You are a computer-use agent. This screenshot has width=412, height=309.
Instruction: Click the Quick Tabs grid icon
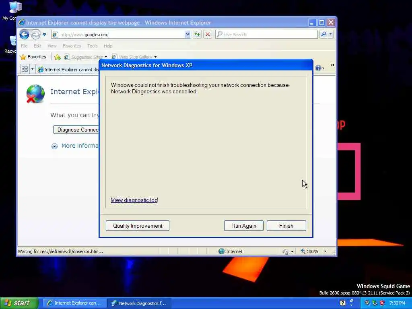click(x=25, y=69)
